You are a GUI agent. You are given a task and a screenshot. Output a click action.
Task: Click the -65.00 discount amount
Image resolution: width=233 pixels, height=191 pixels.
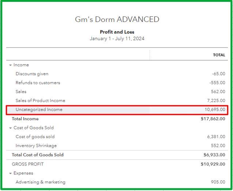pyautogui.click(x=219, y=74)
